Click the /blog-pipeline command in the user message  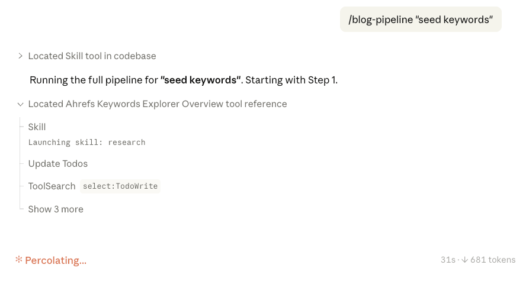[381, 20]
